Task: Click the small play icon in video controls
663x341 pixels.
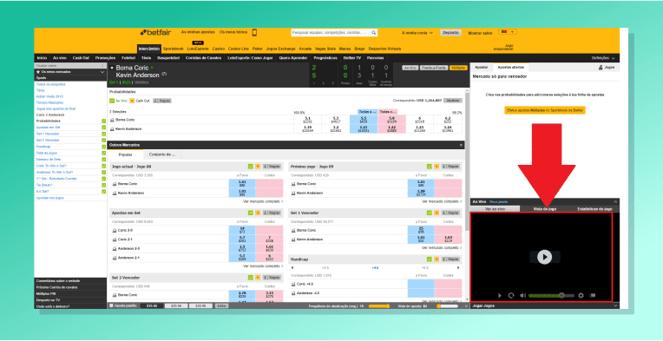Action: [x=499, y=296]
